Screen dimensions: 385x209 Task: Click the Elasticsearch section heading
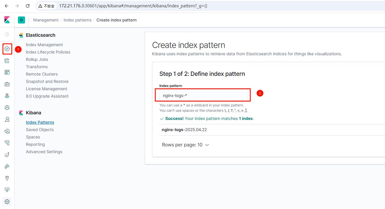pyautogui.click(x=41, y=35)
